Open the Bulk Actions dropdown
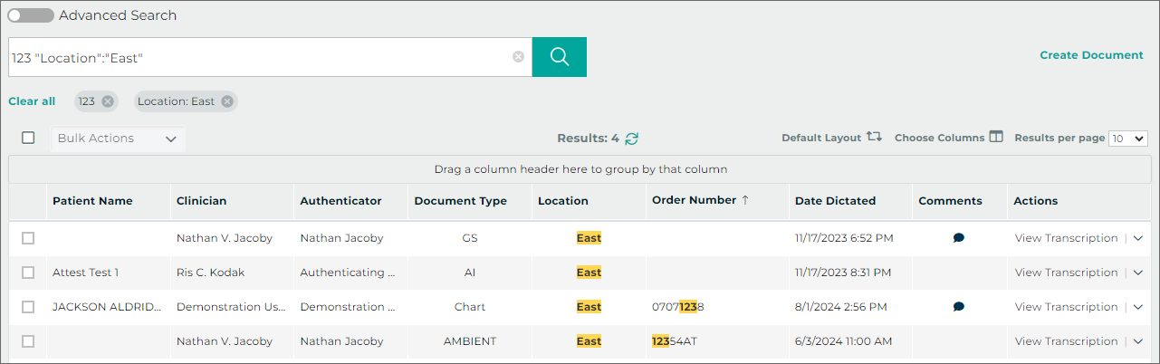1160x364 pixels. (117, 139)
